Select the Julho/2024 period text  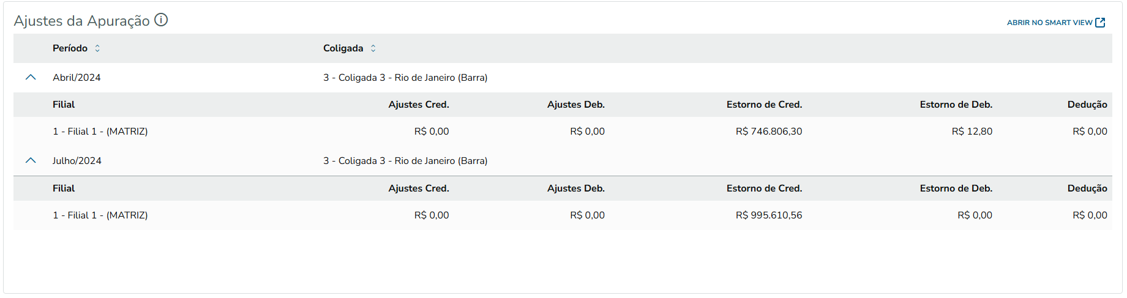click(x=77, y=161)
